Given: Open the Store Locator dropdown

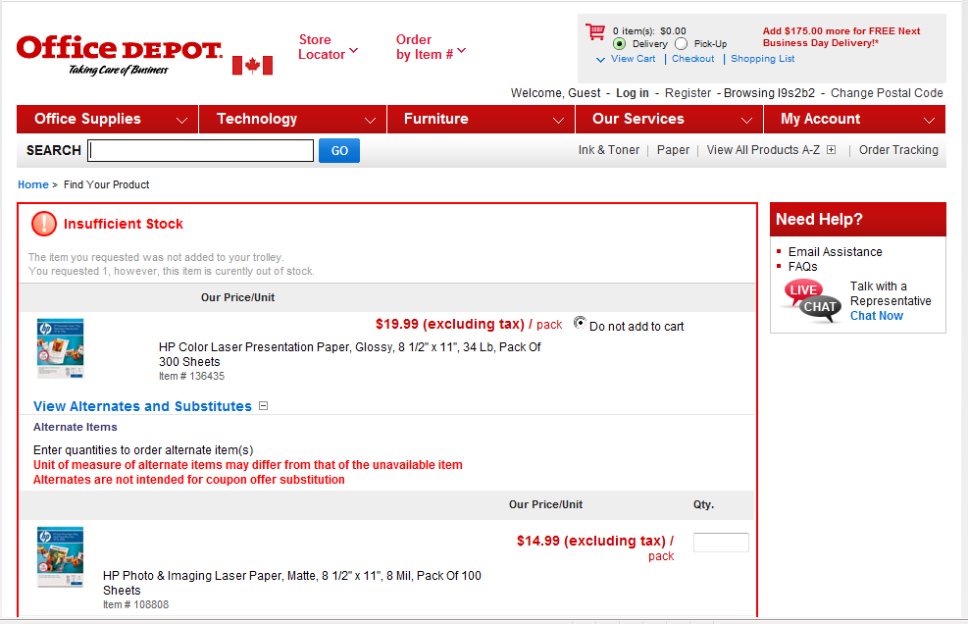Looking at the screenshot, I should pyautogui.click(x=328, y=47).
